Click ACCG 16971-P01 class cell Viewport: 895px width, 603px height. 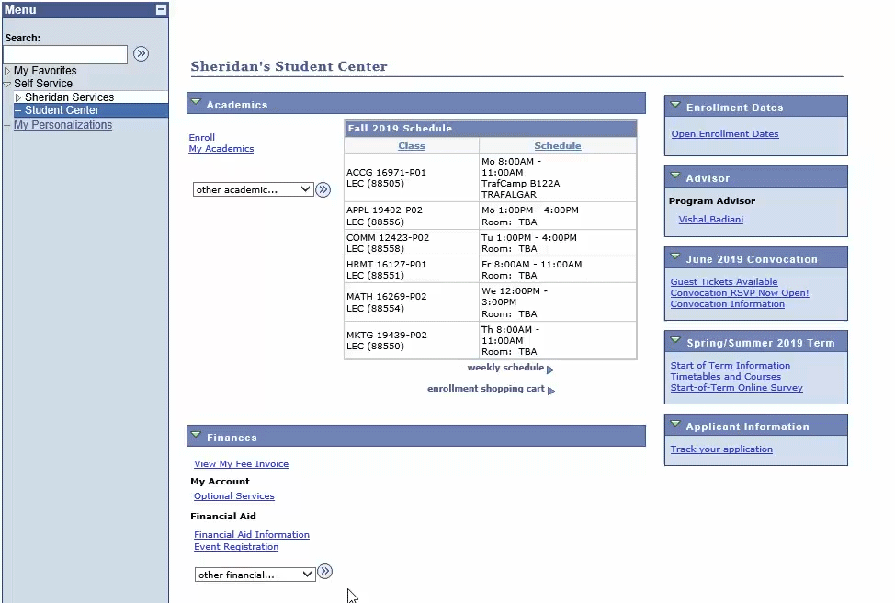412,177
